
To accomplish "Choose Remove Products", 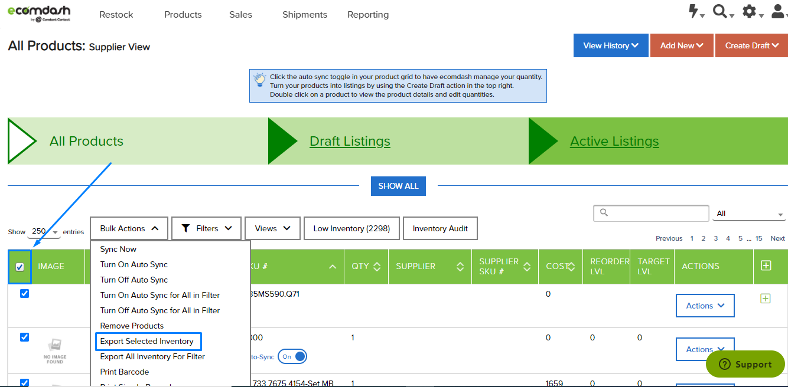I will [x=132, y=326].
